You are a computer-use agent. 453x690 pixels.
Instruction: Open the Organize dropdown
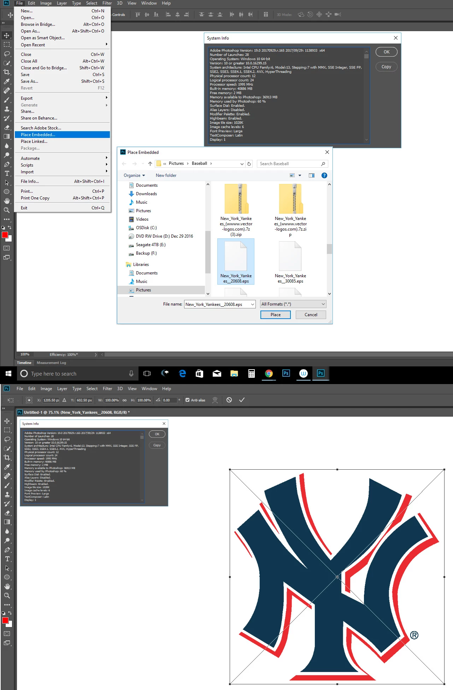click(x=134, y=175)
